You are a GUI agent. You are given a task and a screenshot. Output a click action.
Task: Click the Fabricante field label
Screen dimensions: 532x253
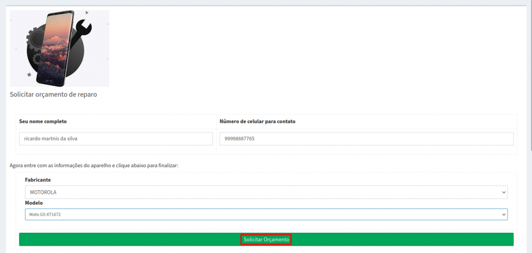pyautogui.click(x=38, y=180)
